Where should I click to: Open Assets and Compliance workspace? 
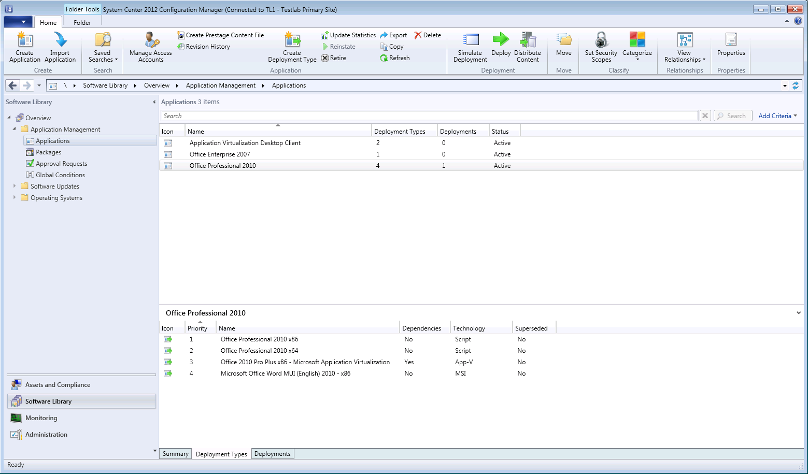pyautogui.click(x=81, y=385)
